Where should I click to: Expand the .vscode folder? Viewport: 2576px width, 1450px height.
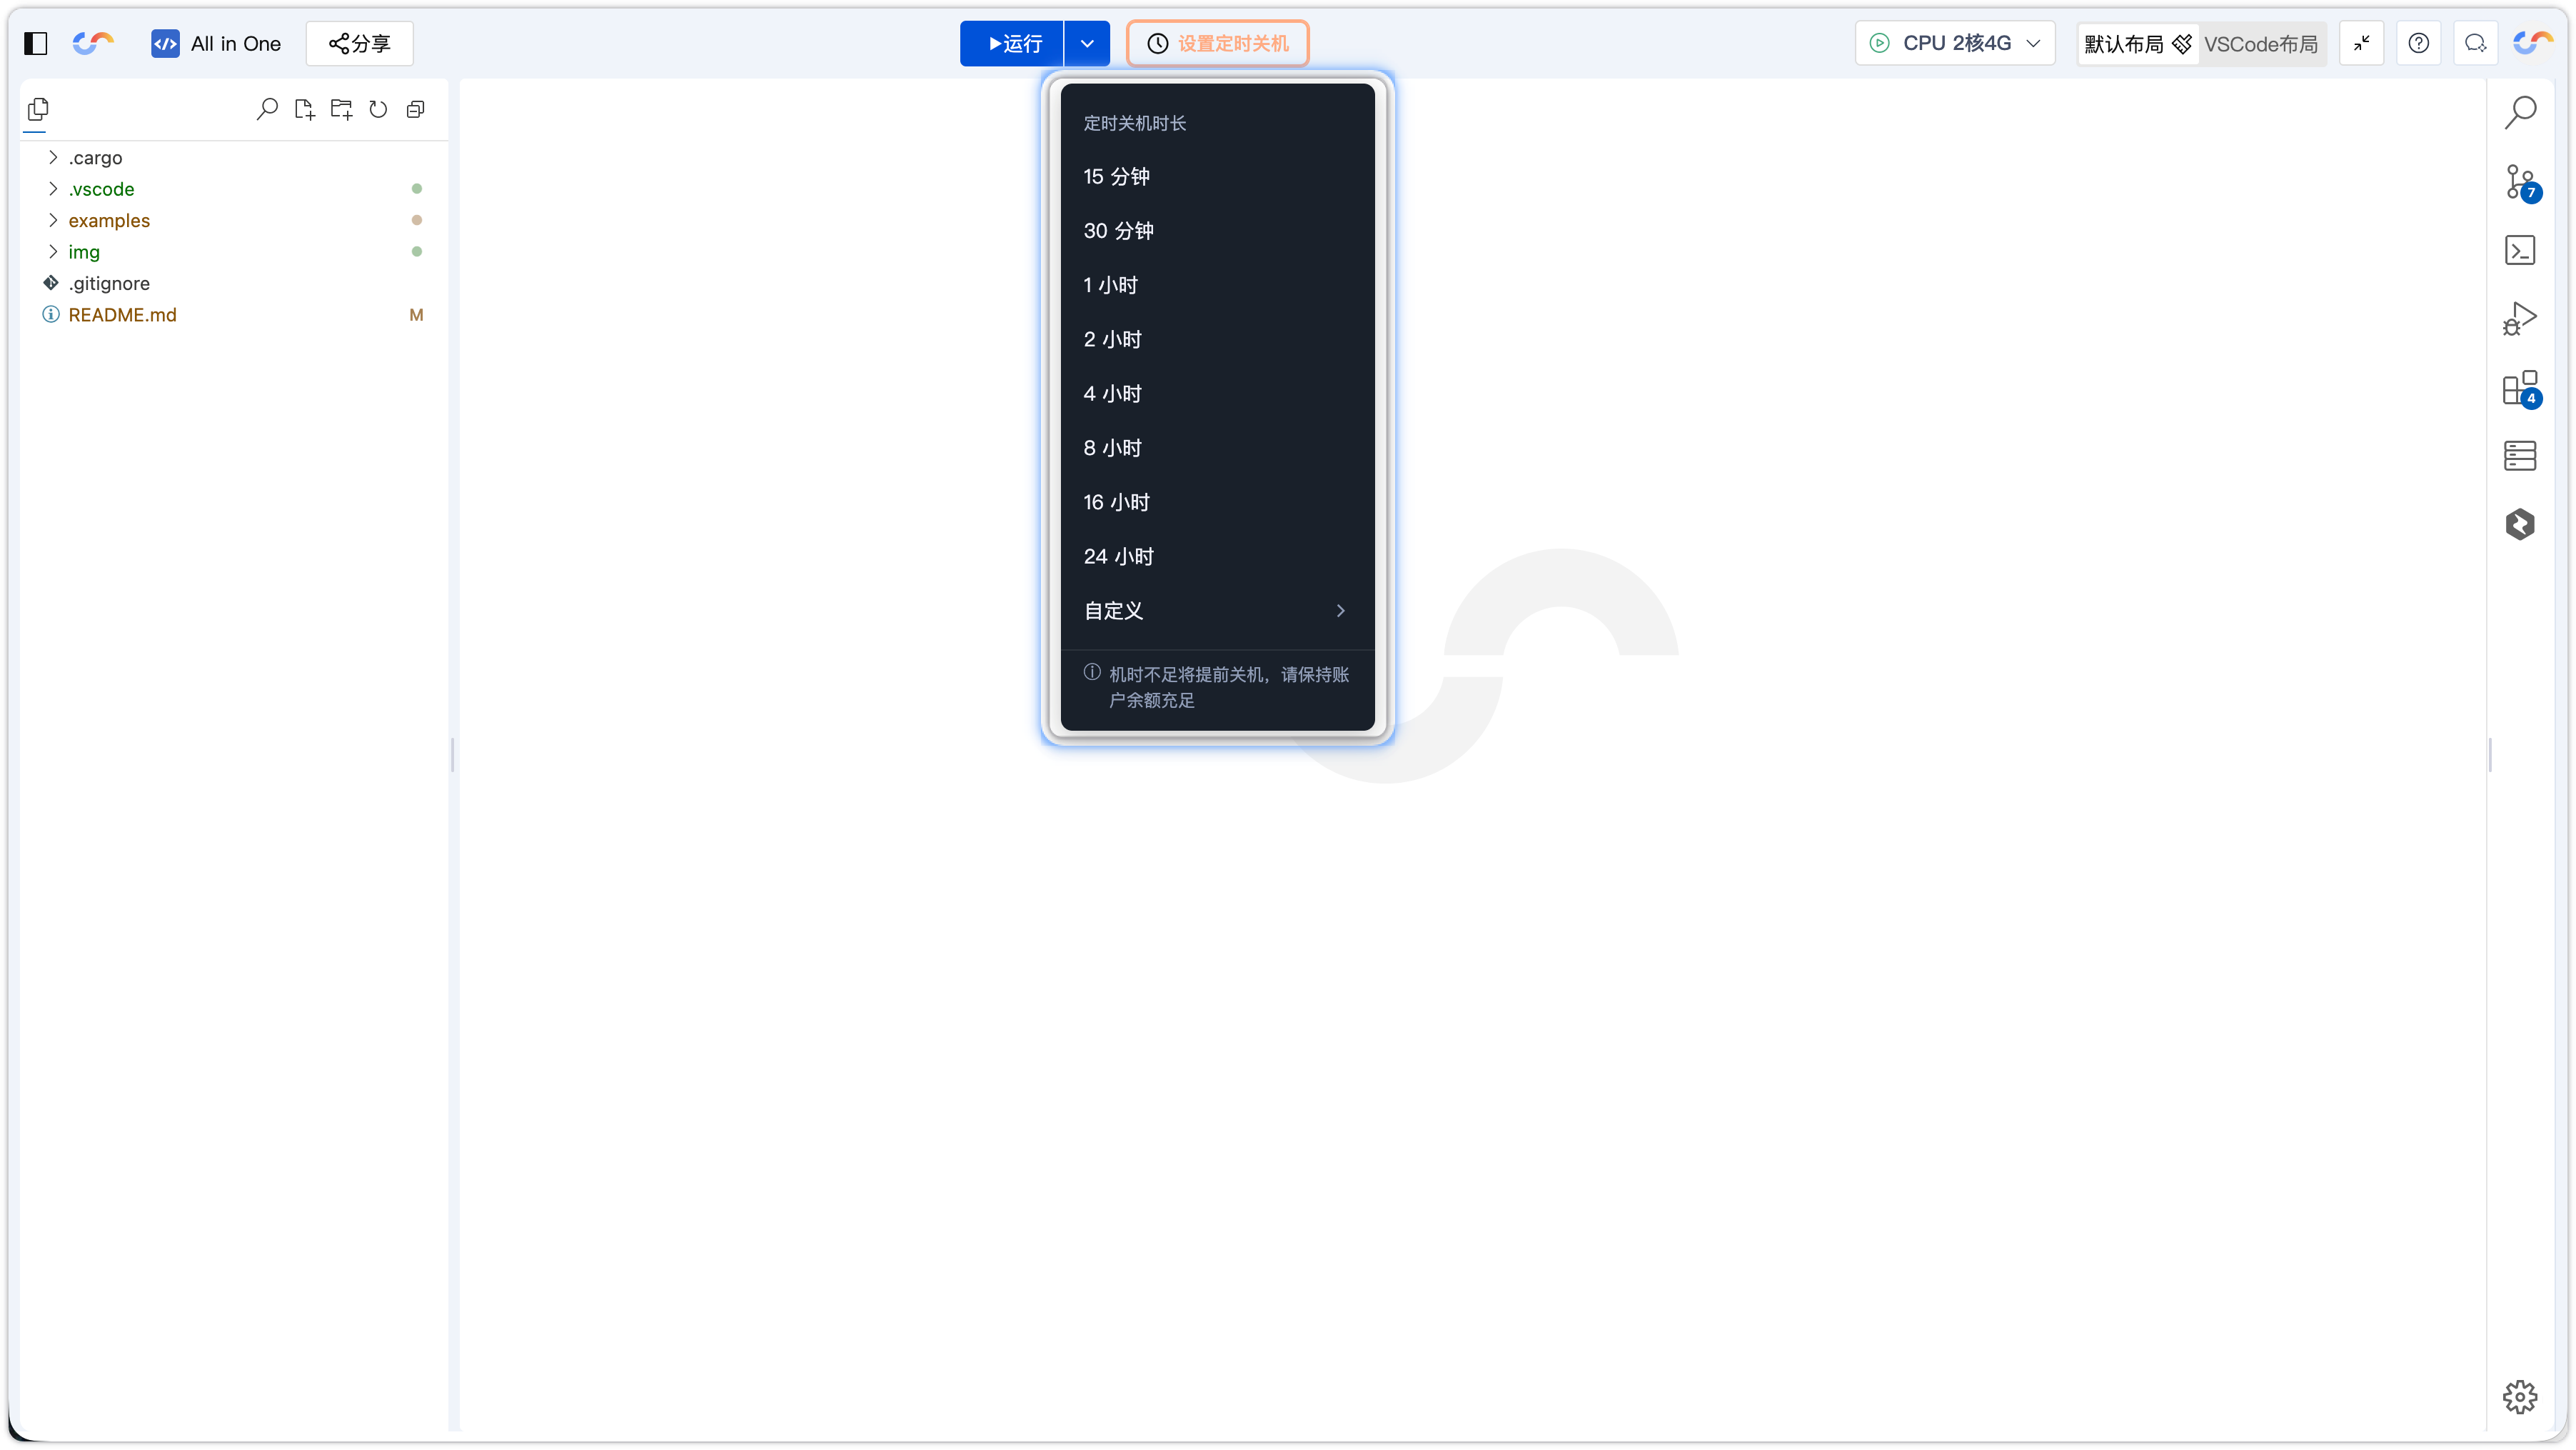click(233, 188)
